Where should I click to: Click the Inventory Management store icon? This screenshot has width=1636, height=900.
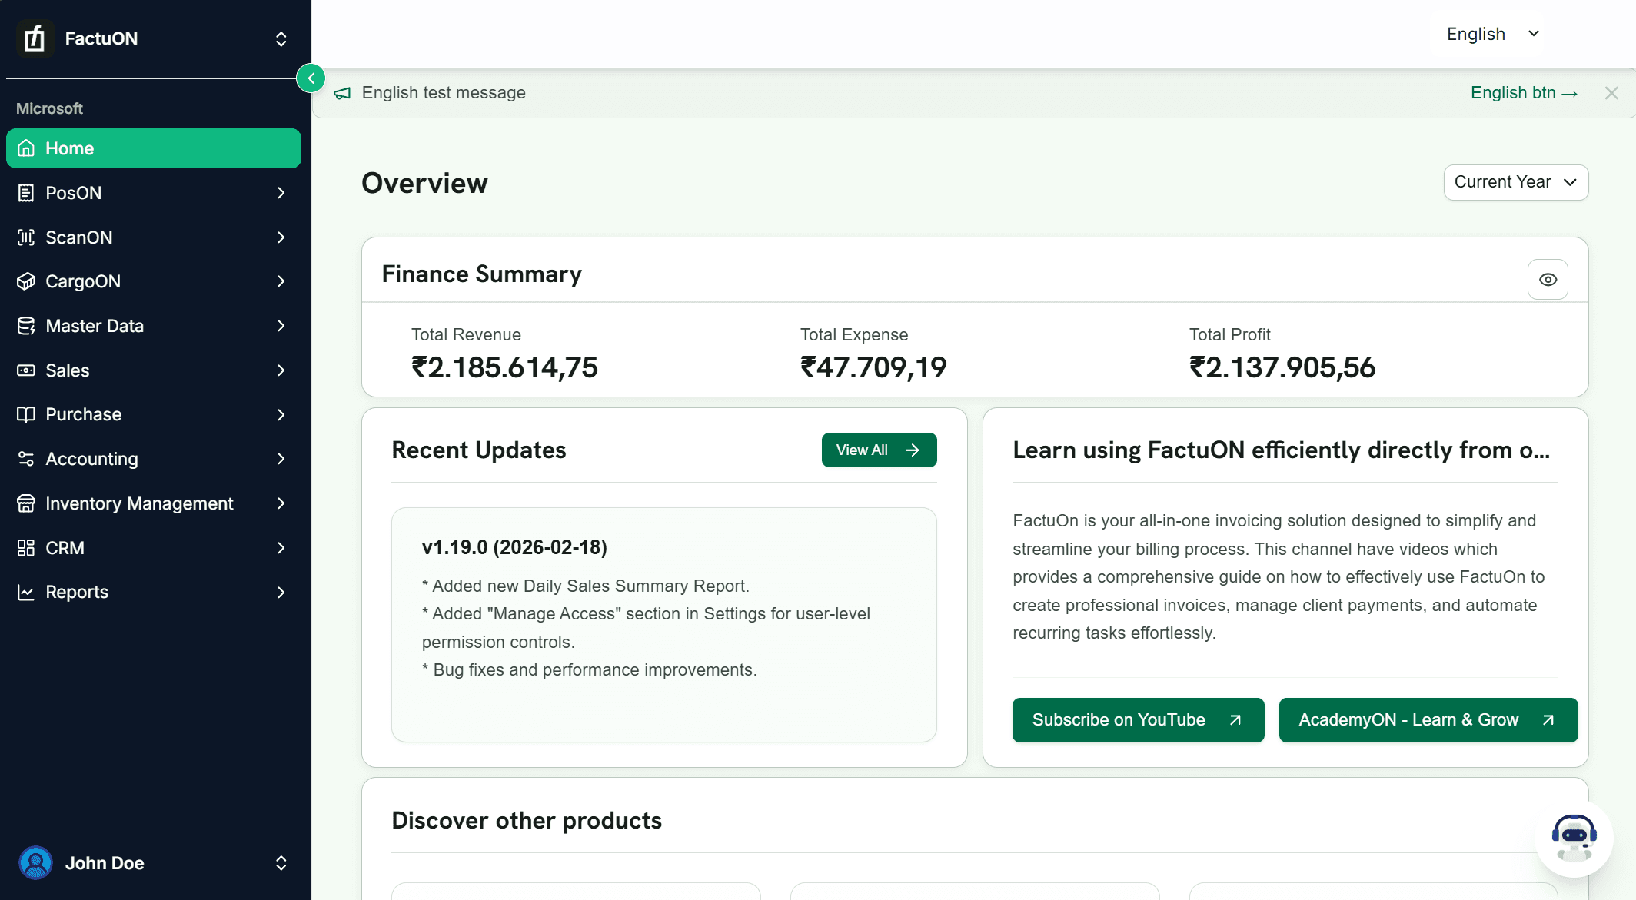pyautogui.click(x=26, y=503)
